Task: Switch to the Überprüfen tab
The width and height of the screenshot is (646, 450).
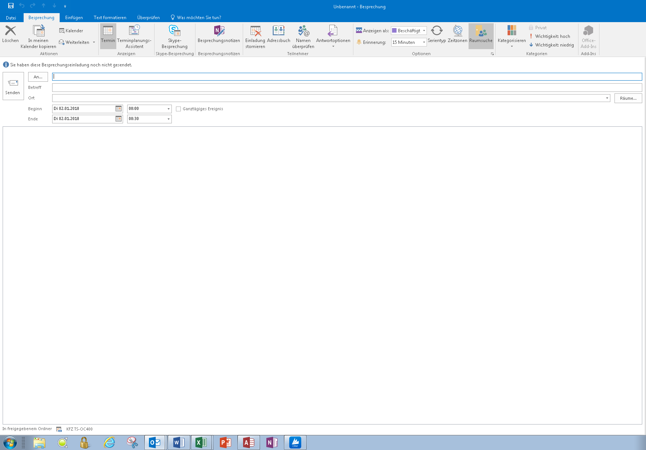Action: (149, 18)
